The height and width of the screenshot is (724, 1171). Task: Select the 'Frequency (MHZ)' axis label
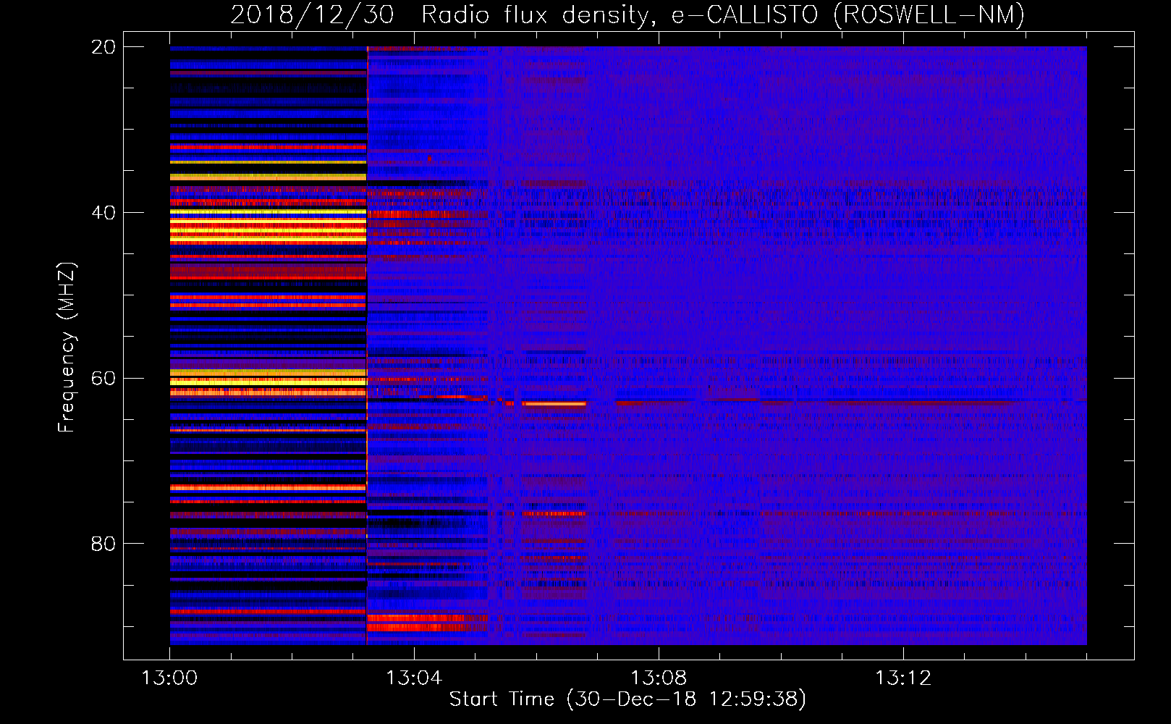[x=67, y=347]
